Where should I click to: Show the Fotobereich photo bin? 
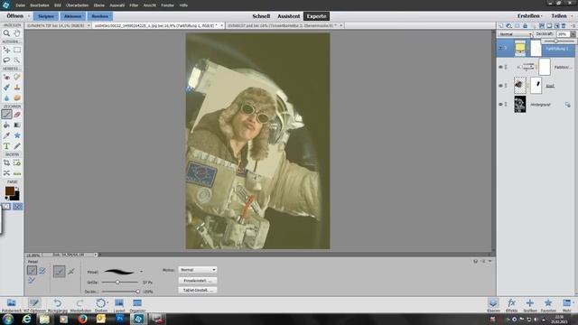pos(11,305)
